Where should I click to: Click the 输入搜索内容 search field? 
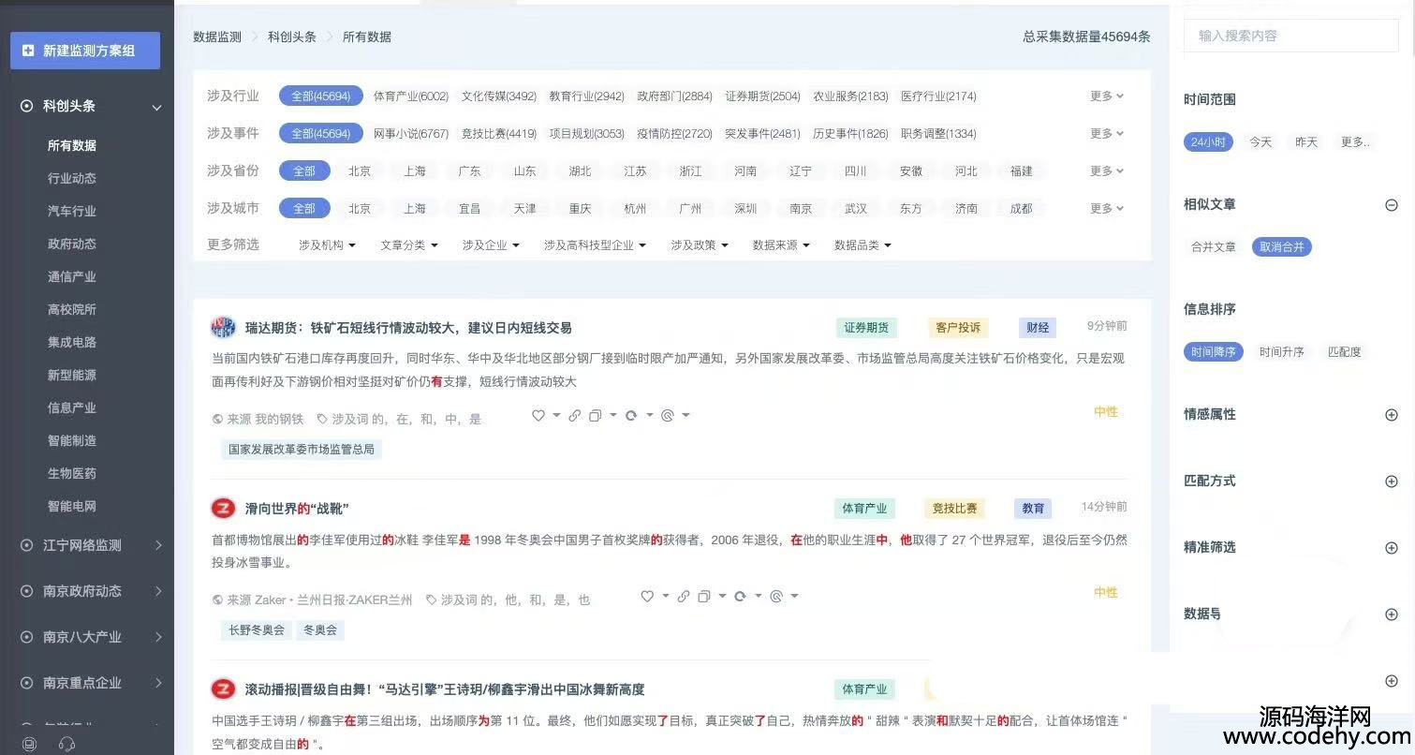(1290, 36)
